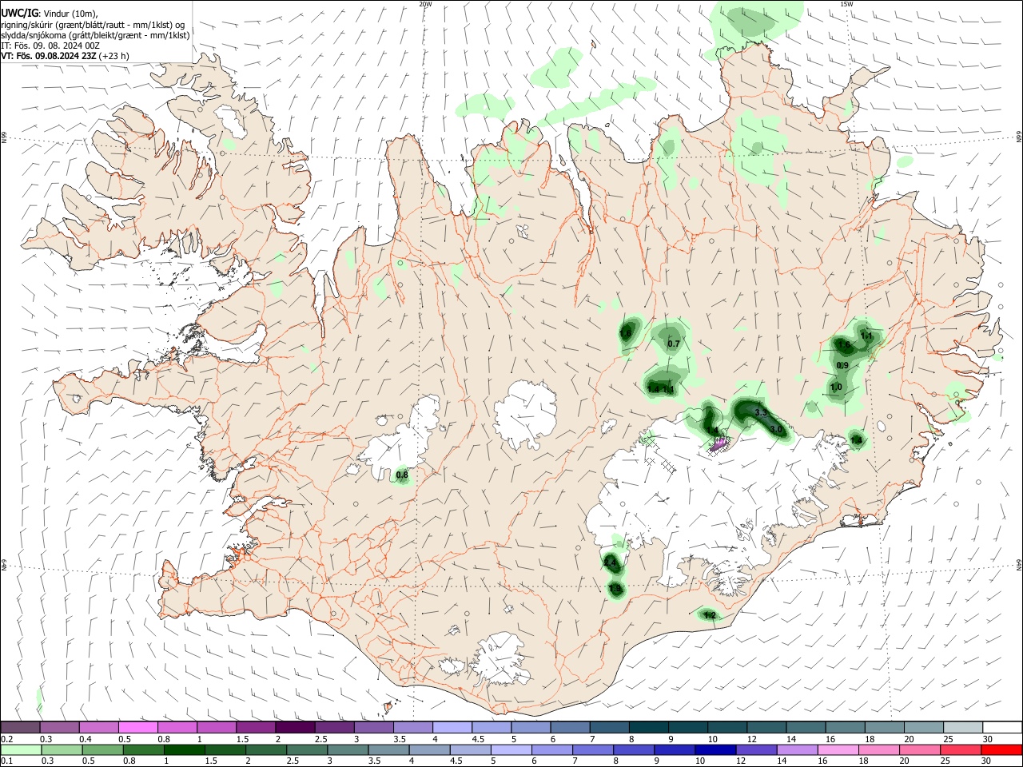Click the 1.2 precipitation value near south coast
The height and width of the screenshot is (767, 1023).
(x=709, y=615)
